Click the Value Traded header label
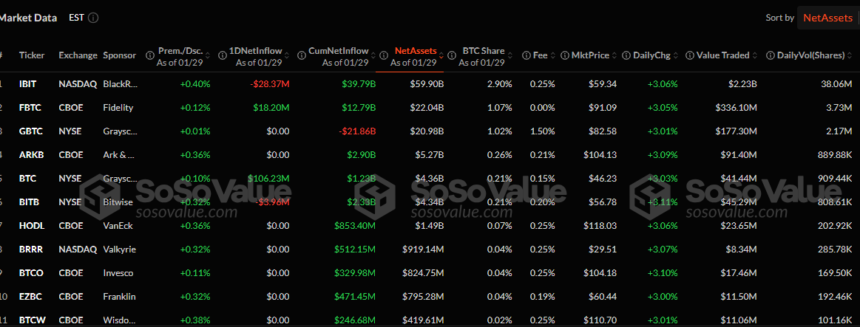Screen dimensions: 860x327 722,55
